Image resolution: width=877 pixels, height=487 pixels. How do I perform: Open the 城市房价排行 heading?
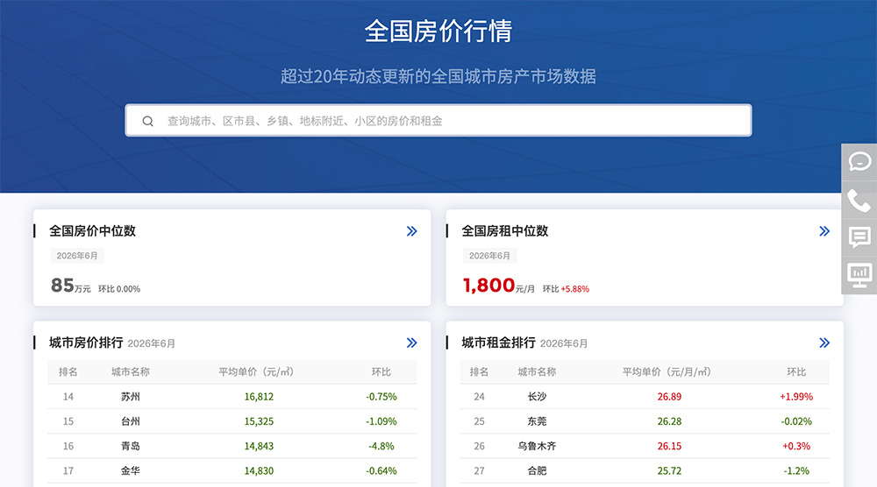[86, 342]
